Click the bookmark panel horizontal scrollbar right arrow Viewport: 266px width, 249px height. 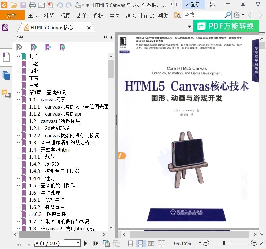(104, 234)
